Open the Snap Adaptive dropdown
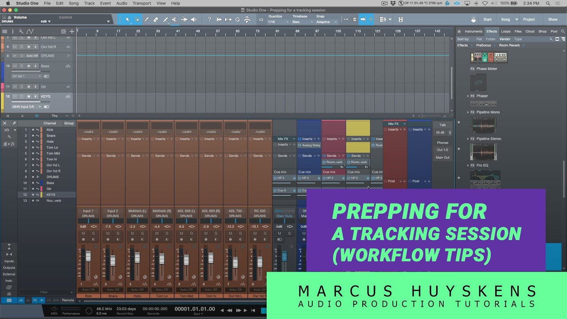This screenshot has height=319, width=567. tap(326, 22)
